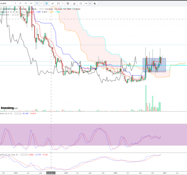Select the 5 minute interval button
This screenshot has width=187, height=175.
(15, 3)
